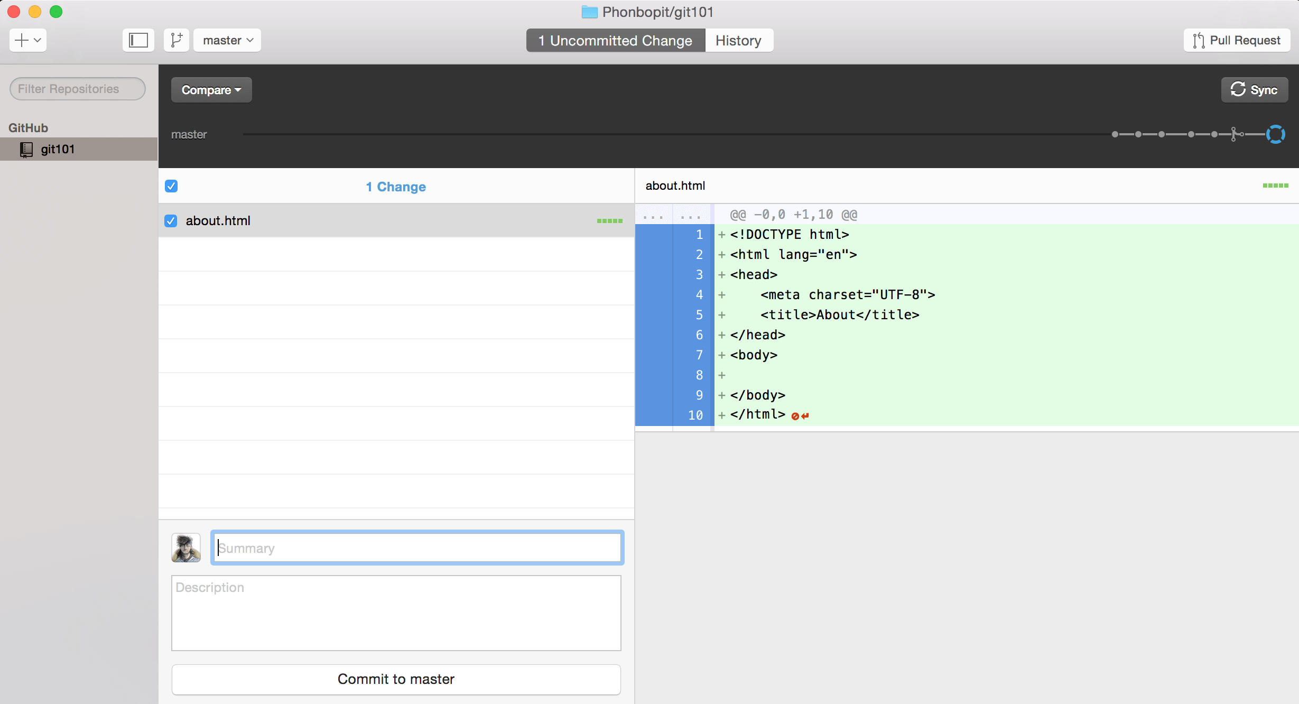Click the git101 repository book icon
This screenshot has height=704, width=1299.
click(x=26, y=150)
